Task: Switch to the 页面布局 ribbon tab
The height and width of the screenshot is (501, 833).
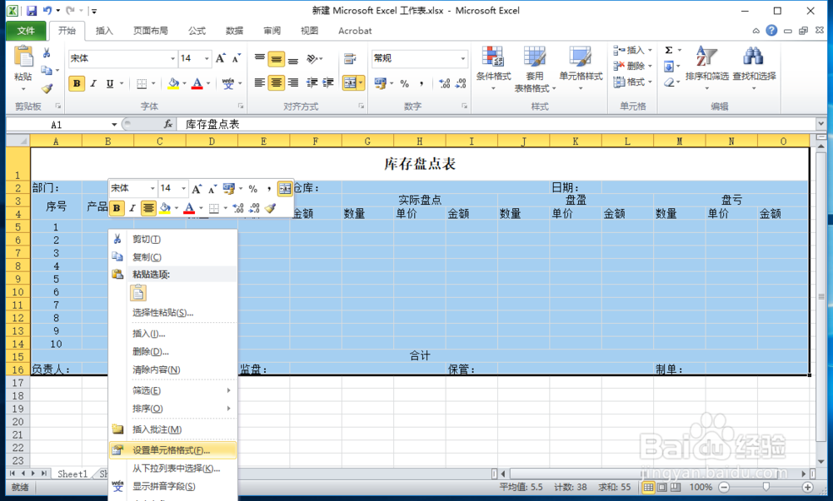Action: (150, 31)
